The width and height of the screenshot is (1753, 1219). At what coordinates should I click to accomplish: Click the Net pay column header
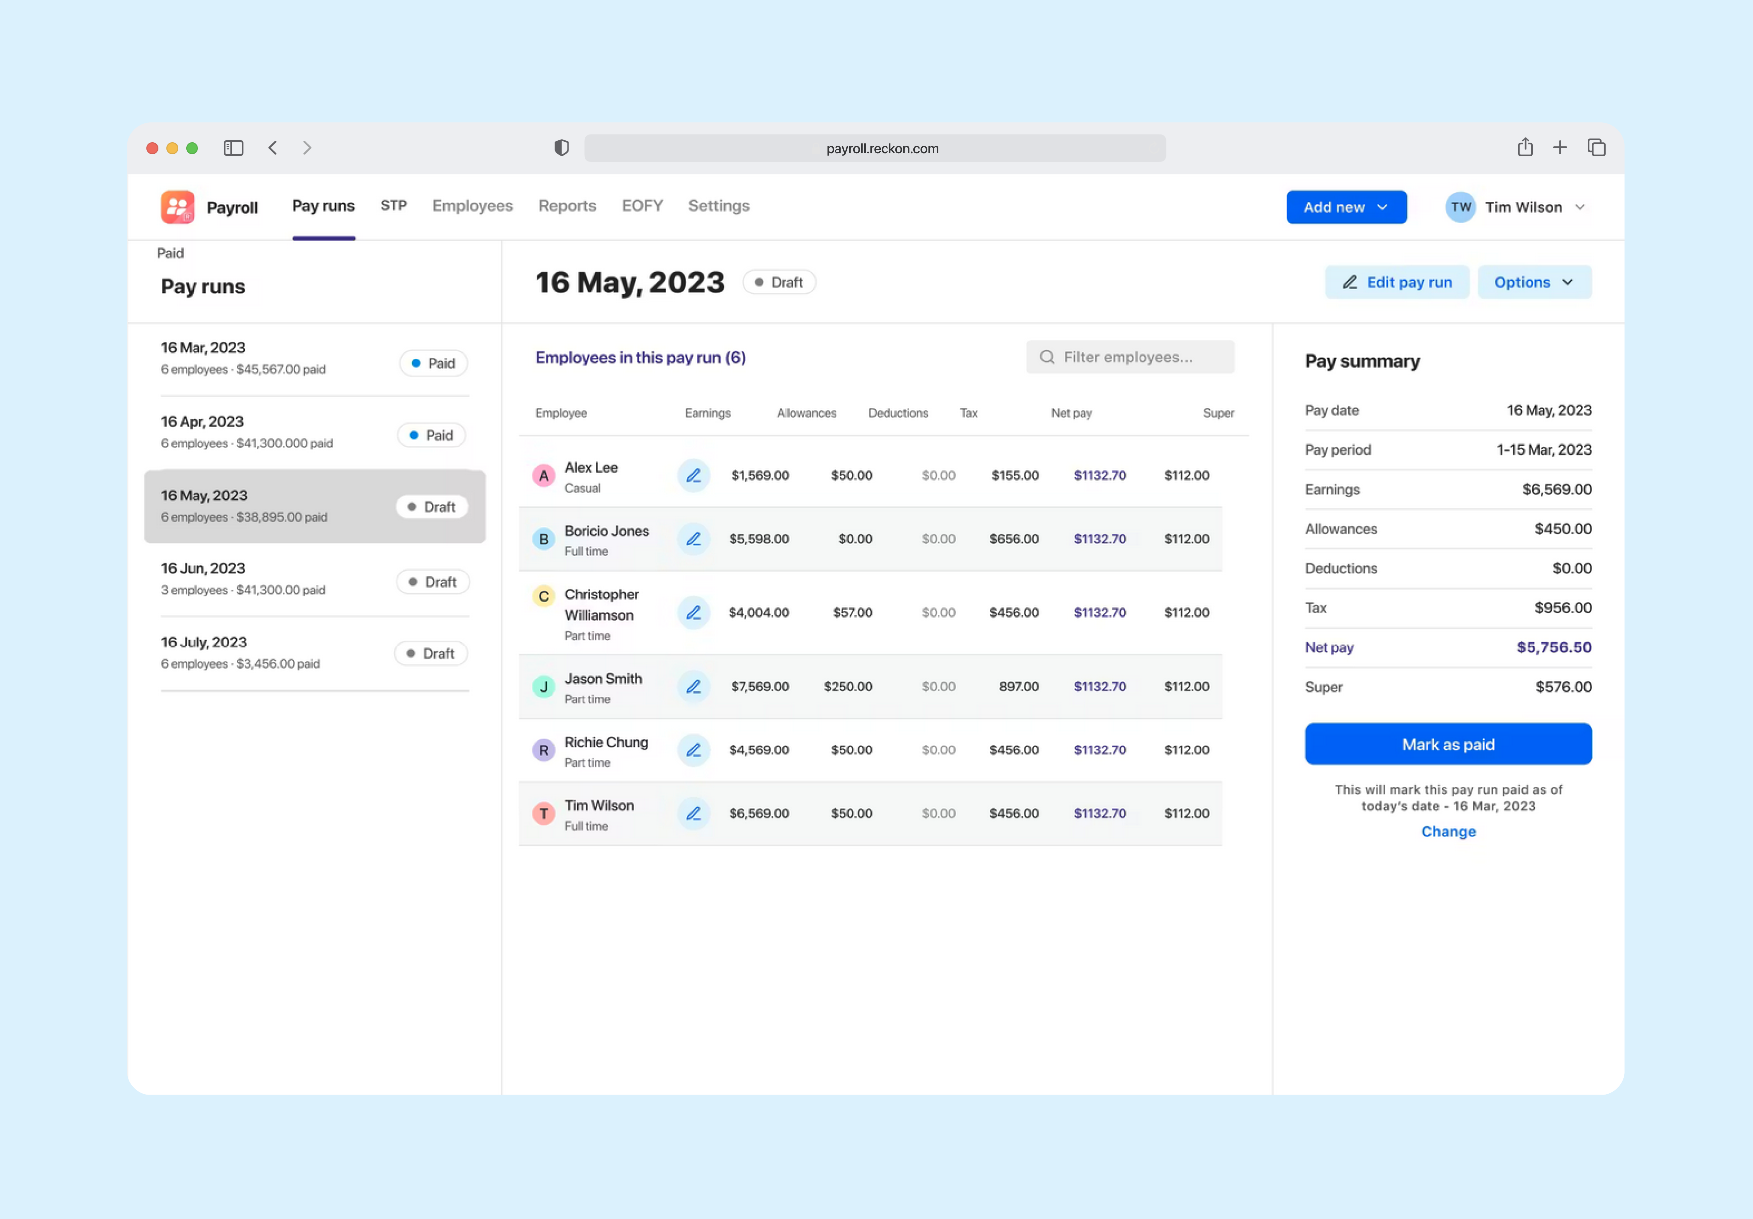tap(1070, 413)
